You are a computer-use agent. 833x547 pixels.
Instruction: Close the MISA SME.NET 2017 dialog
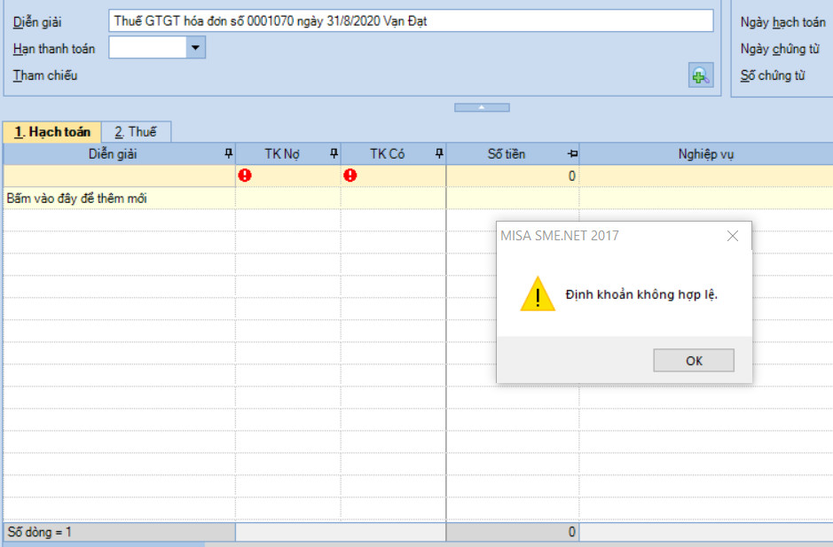coord(733,236)
